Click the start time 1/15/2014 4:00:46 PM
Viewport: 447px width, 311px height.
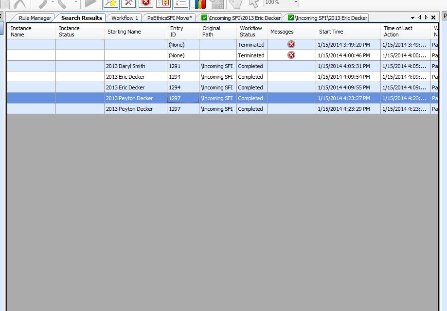click(x=348, y=55)
